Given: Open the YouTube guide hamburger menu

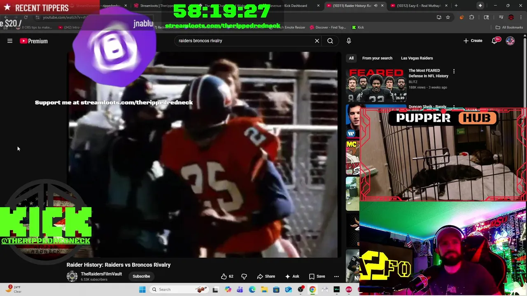Looking at the screenshot, I should click(x=10, y=41).
